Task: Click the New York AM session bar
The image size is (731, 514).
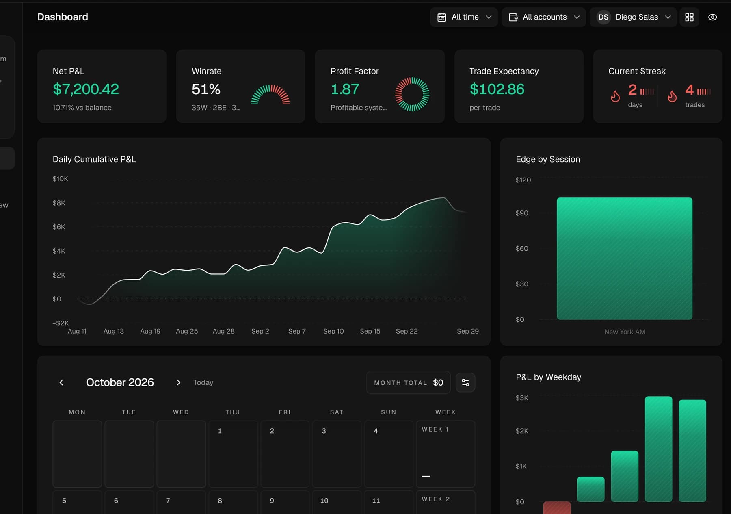Action: coord(624,258)
